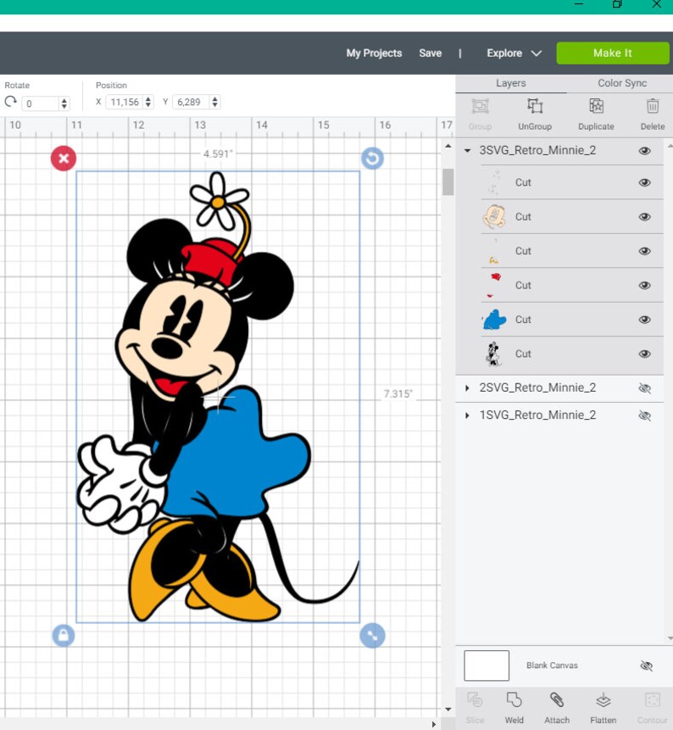Select the face skin layer thumbnail
The image size is (673, 730).
pyautogui.click(x=494, y=217)
